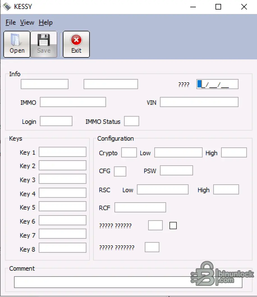Click the KESSY app icon in title bar

click(x=7, y=7)
